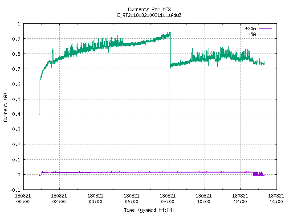Click the file name E_RT20180821002110.sfduZ
Screen dimensions: 285x214
(149, 15)
